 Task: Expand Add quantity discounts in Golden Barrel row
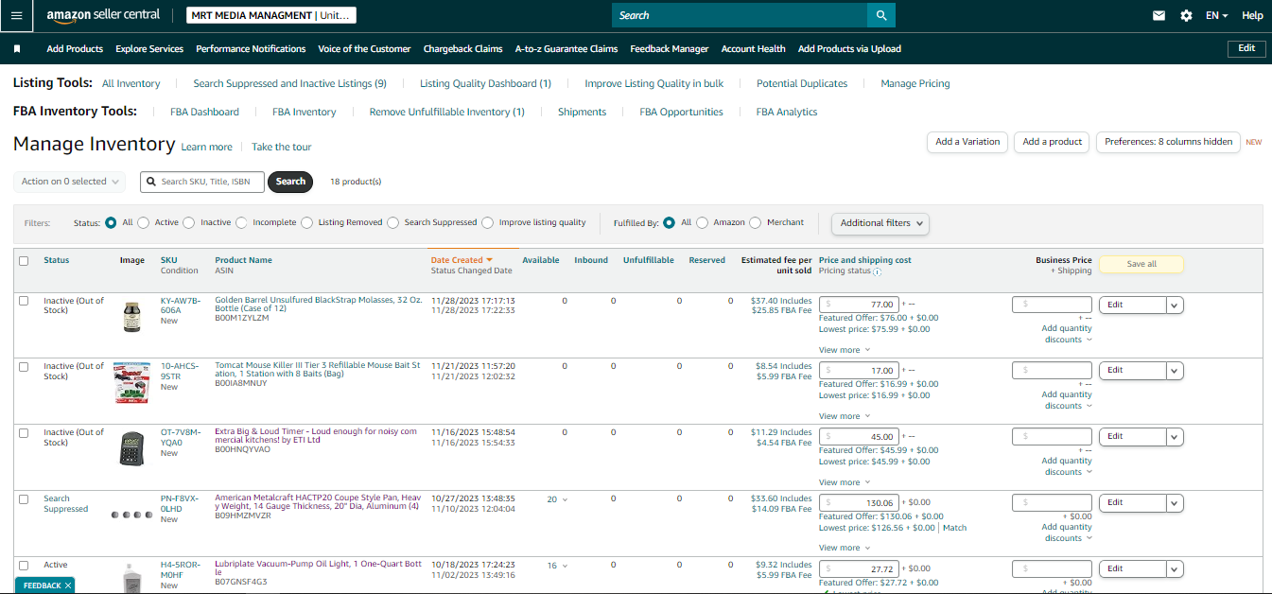[1067, 334]
